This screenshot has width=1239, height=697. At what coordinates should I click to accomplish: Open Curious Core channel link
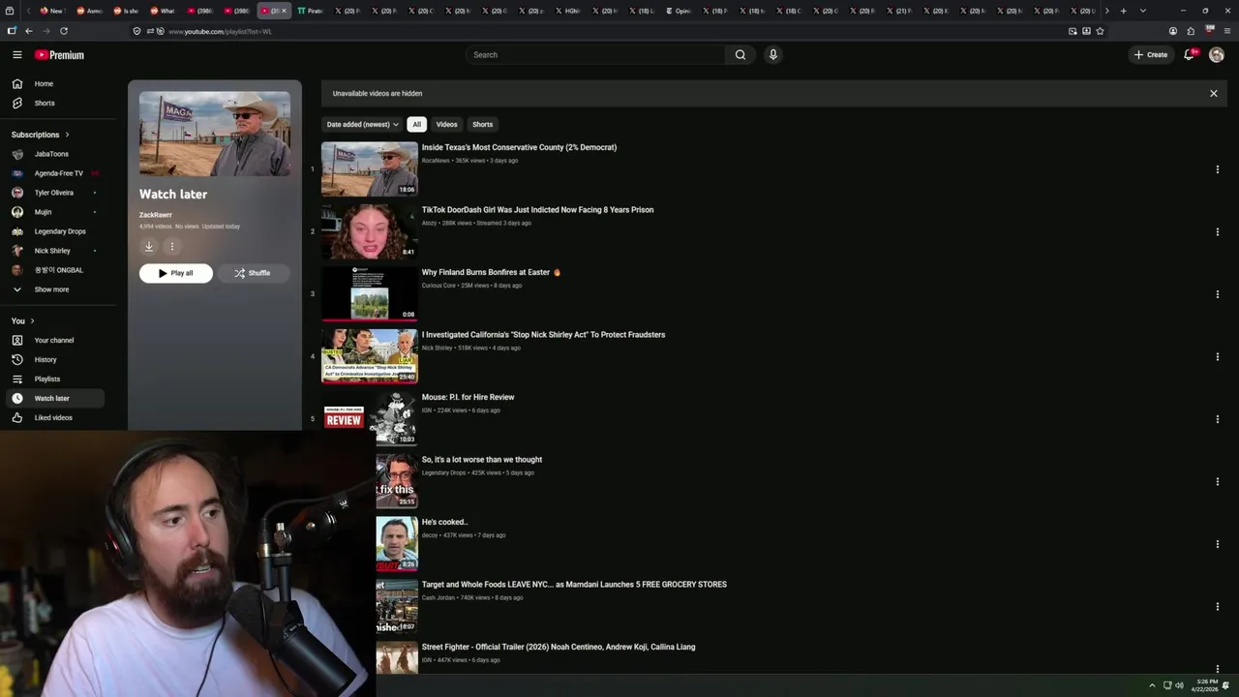click(x=438, y=286)
